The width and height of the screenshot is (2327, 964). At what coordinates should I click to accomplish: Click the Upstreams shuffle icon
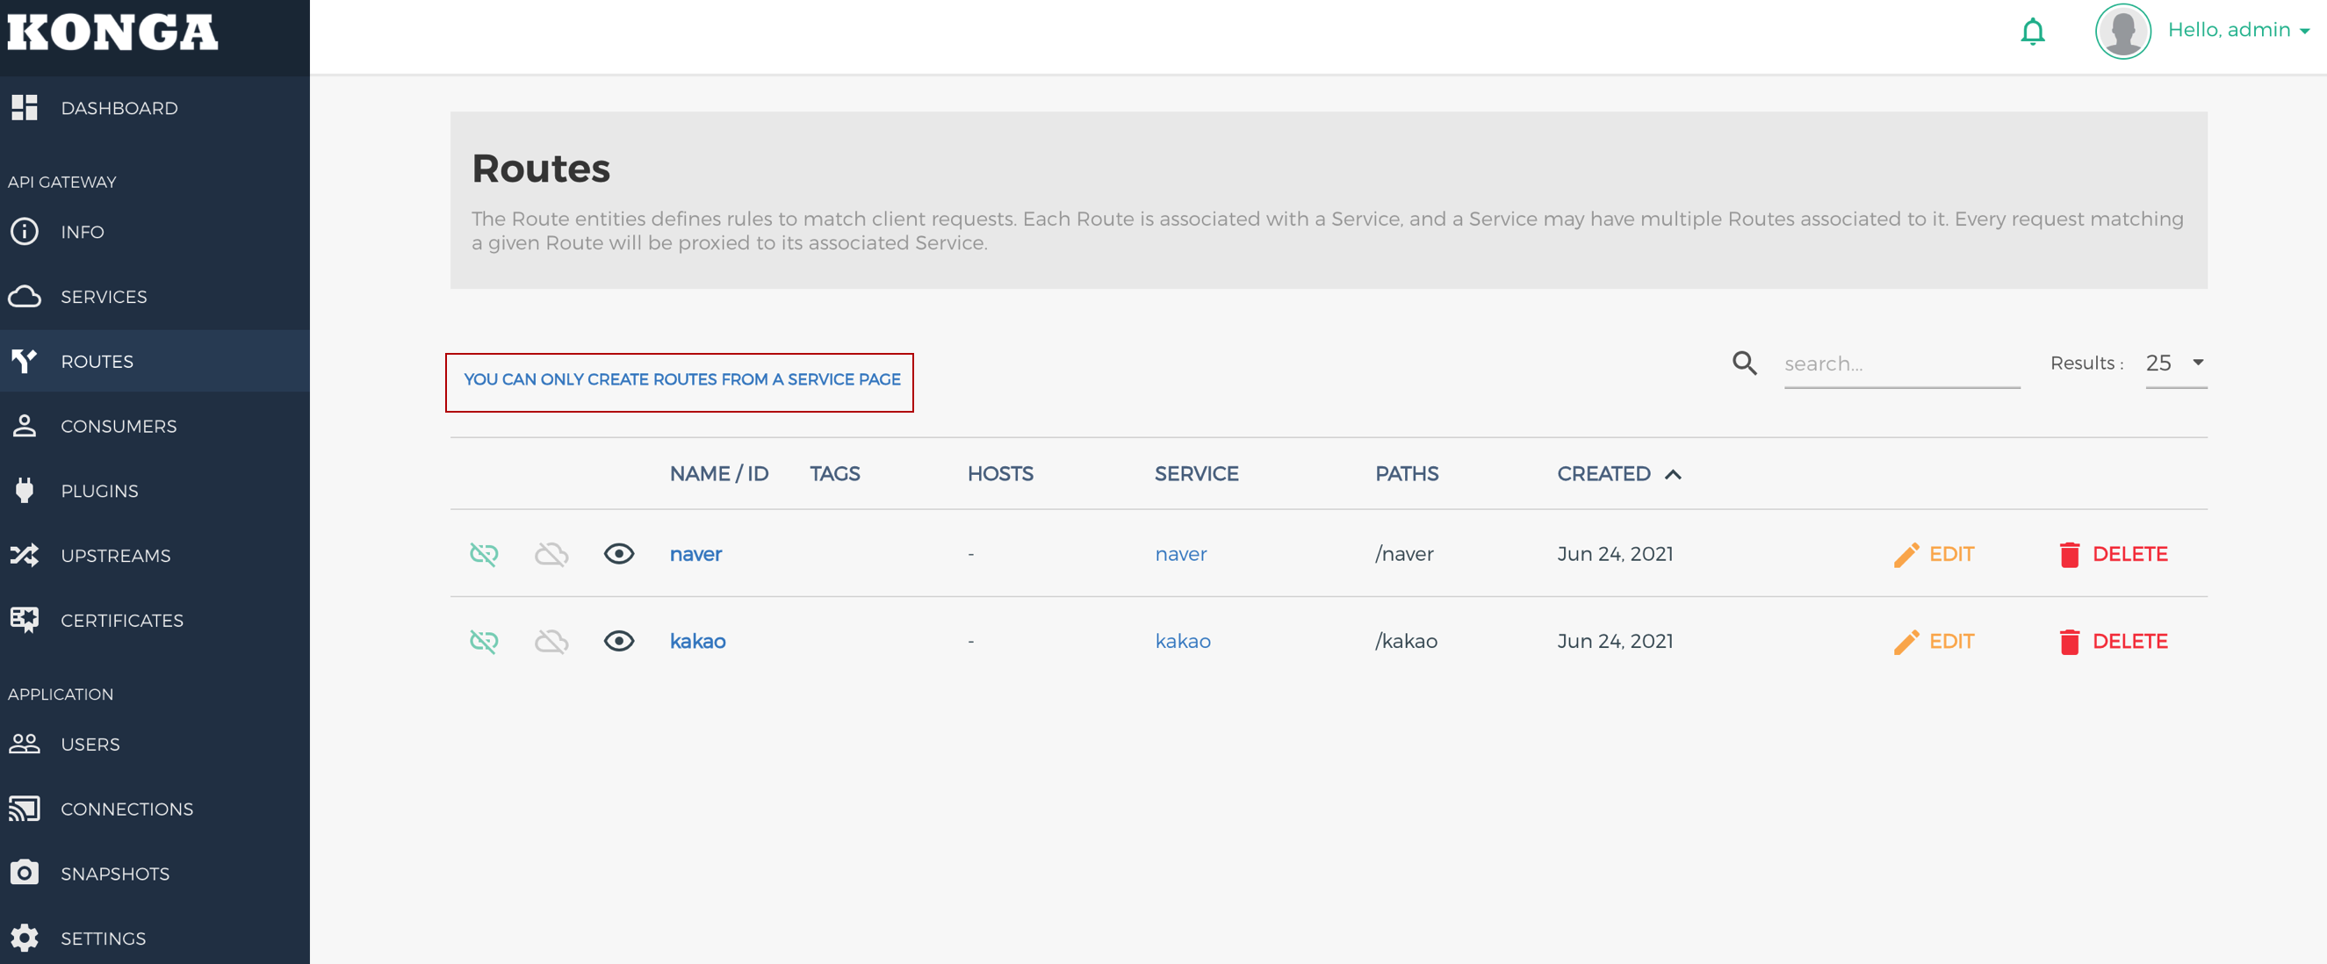[x=25, y=555]
